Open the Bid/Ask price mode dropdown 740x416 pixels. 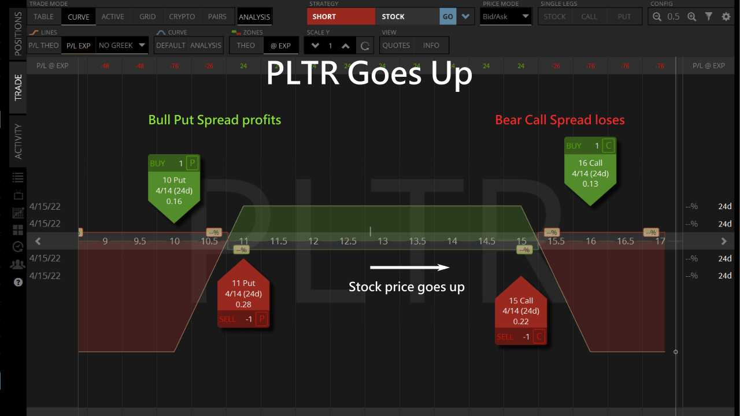pyautogui.click(x=506, y=17)
